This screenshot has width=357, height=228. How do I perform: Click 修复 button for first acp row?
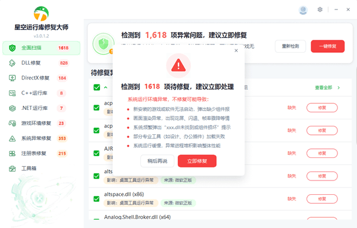(322, 107)
